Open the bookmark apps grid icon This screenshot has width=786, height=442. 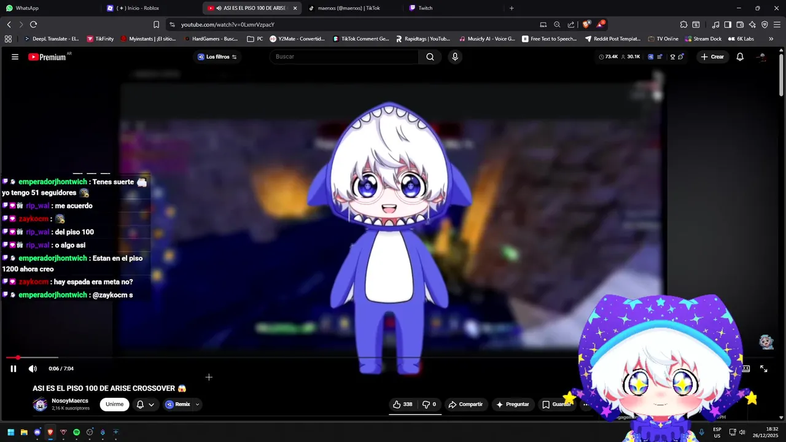8,39
